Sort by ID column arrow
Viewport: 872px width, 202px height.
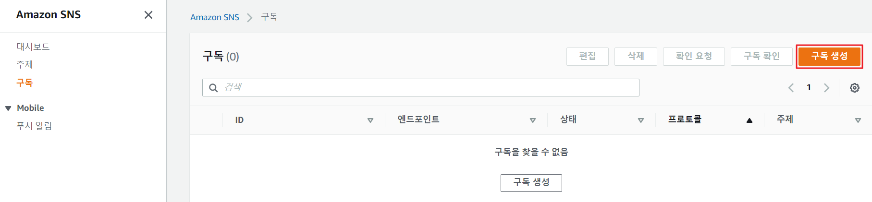coord(370,120)
